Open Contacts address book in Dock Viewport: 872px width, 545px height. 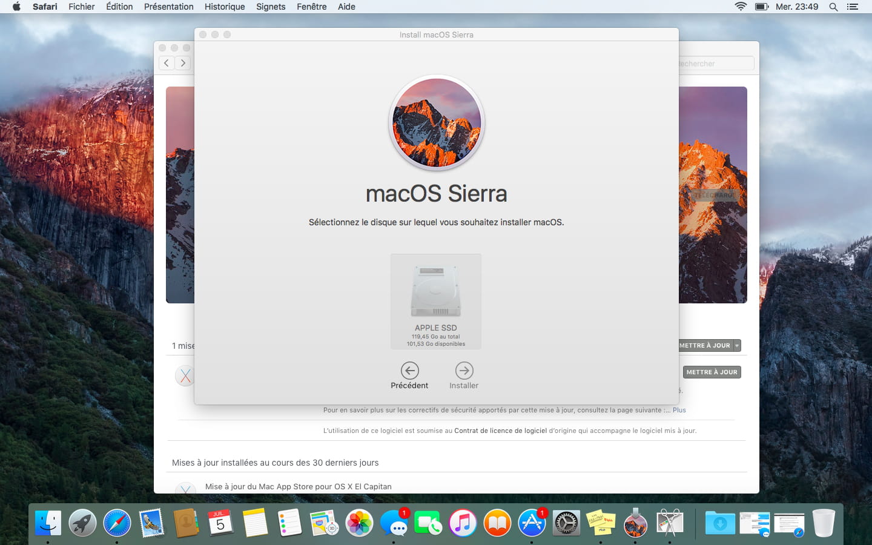(x=186, y=523)
